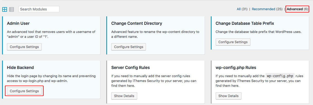This screenshot has width=313, height=105.
Task: Switch to grid view layout
Action: [5, 9]
